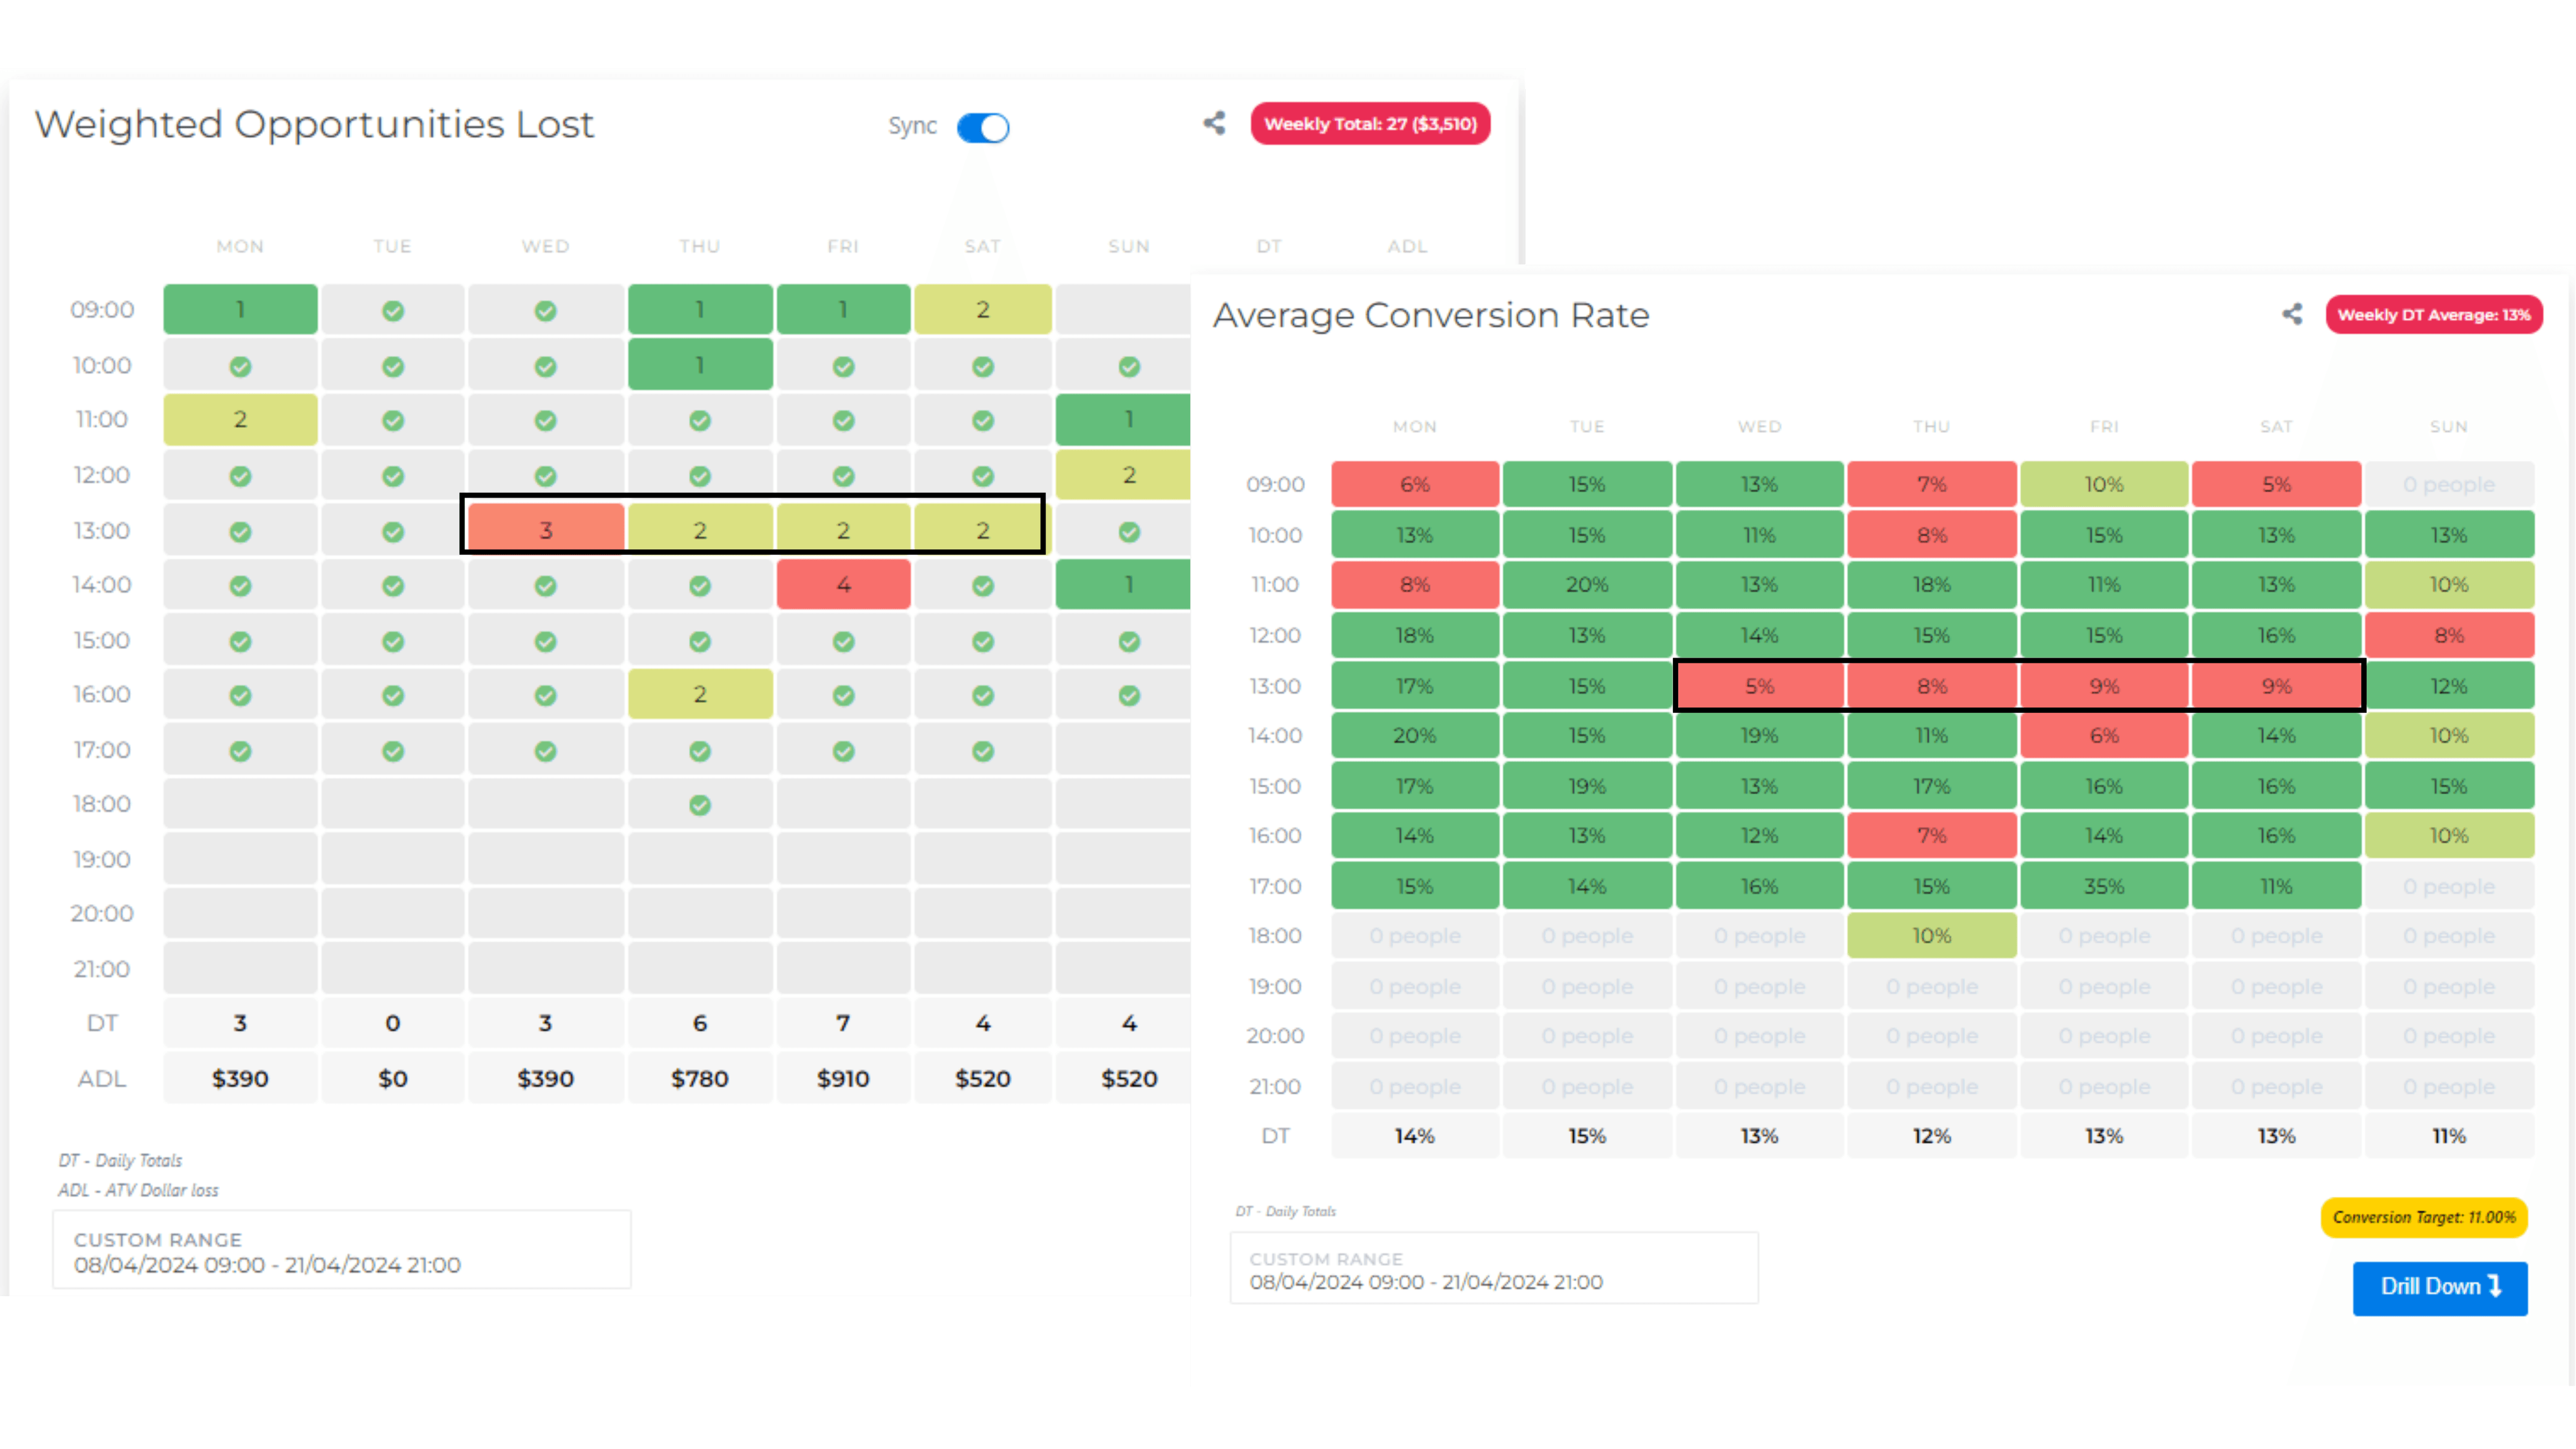The width and height of the screenshot is (2576, 1449).
Task: Click check icon at Thursday 18:00
Action: pyautogui.click(x=700, y=805)
